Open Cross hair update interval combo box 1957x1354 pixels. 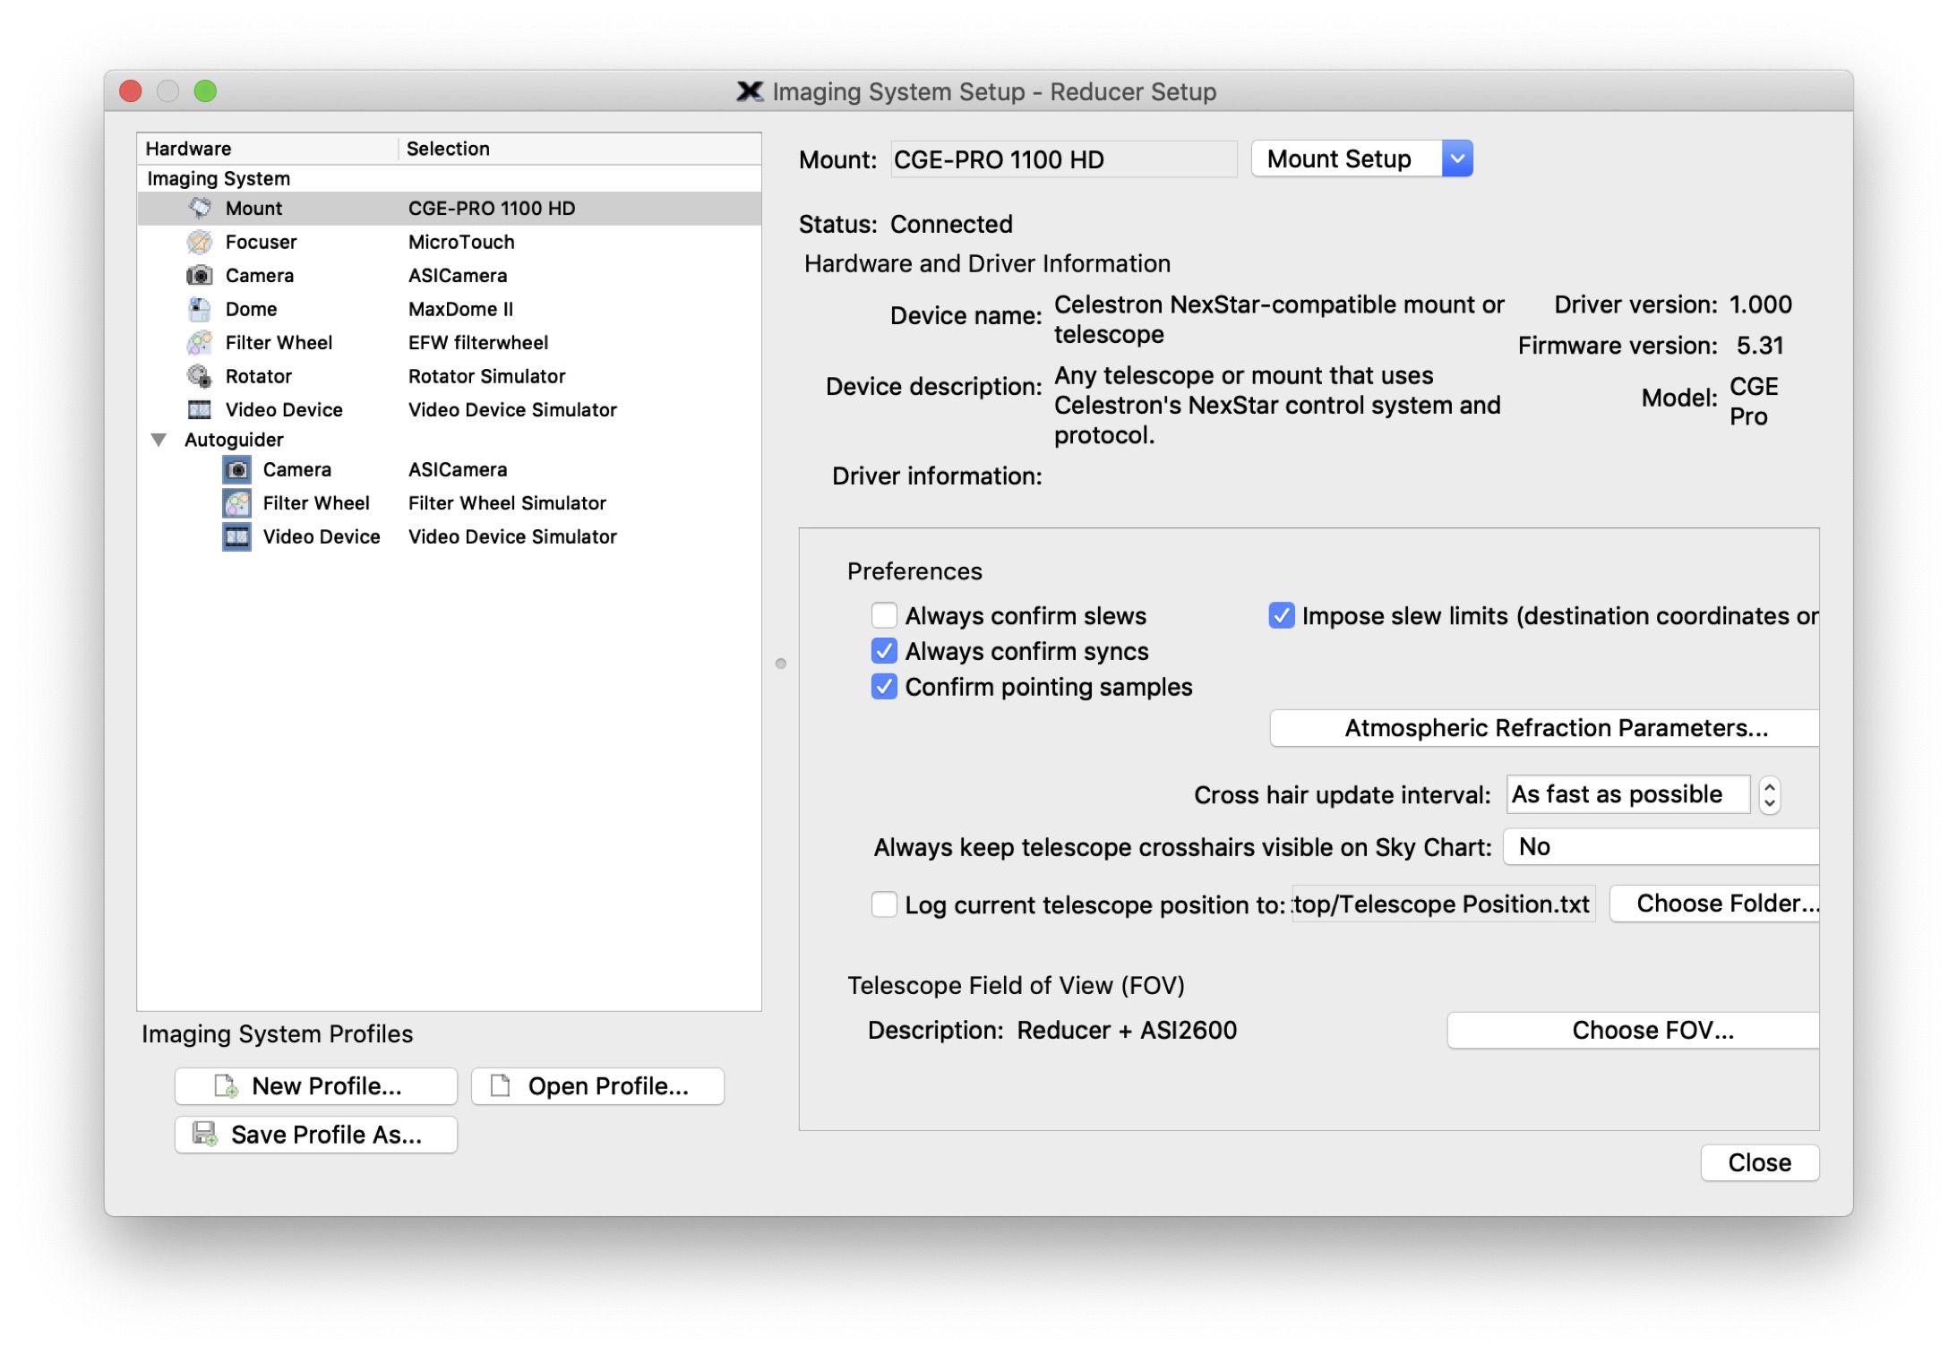point(1627,795)
